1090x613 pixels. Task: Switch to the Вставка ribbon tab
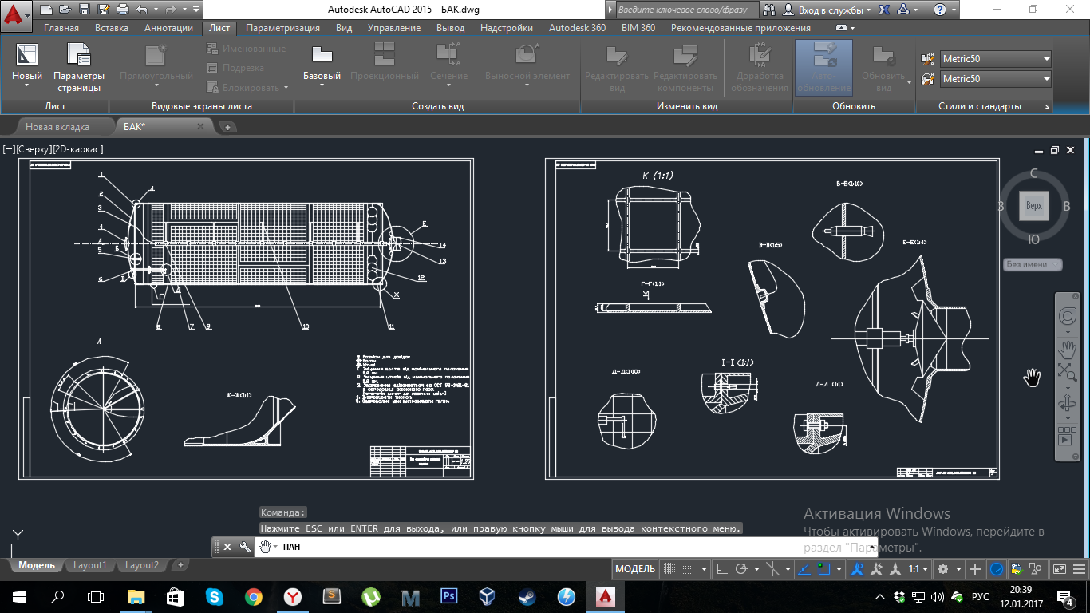tap(112, 28)
